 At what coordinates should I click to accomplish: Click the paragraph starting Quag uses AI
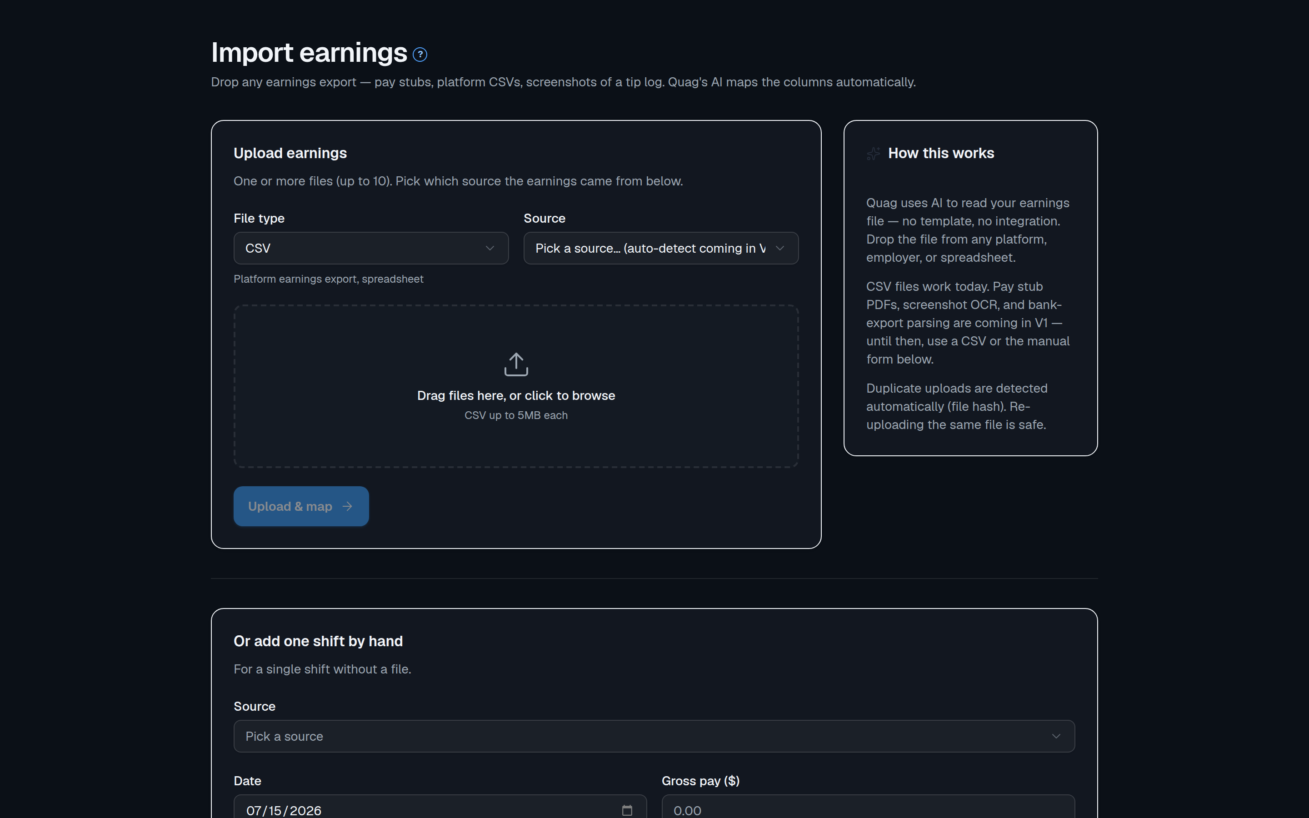point(968,230)
